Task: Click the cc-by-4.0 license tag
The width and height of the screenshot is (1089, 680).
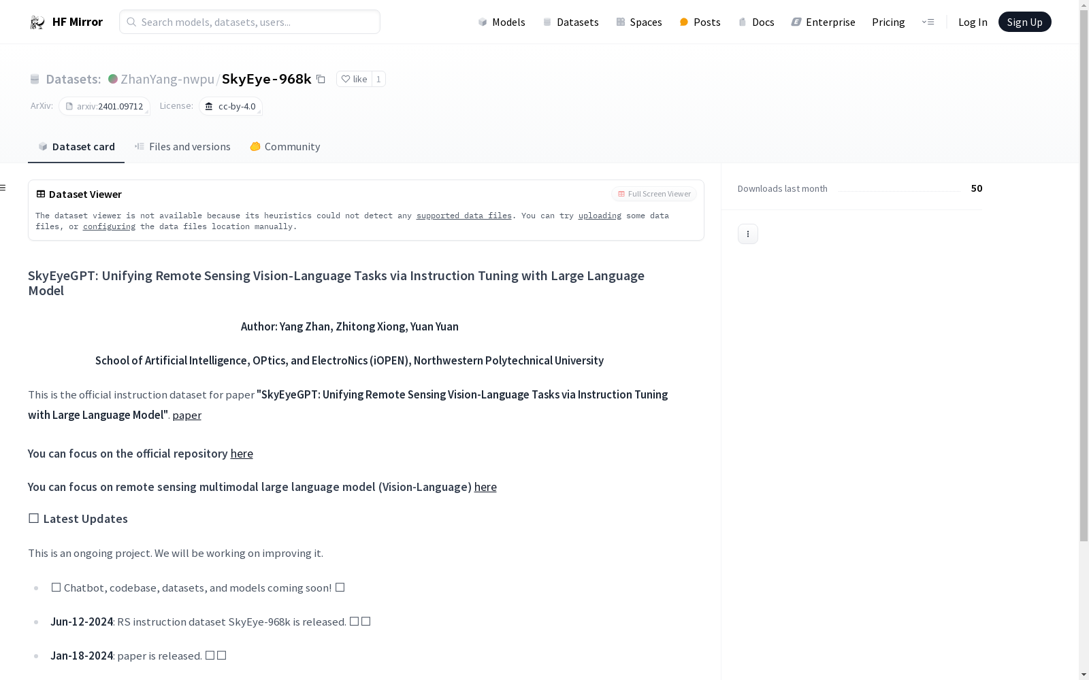Action: (231, 107)
